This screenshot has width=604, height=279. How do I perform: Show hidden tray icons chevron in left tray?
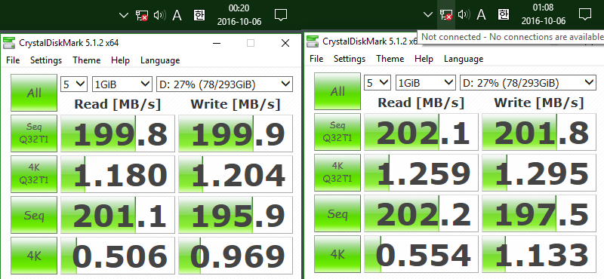[123, 15]
